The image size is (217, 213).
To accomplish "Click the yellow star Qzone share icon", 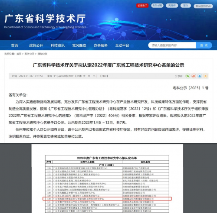I will 205,76.
